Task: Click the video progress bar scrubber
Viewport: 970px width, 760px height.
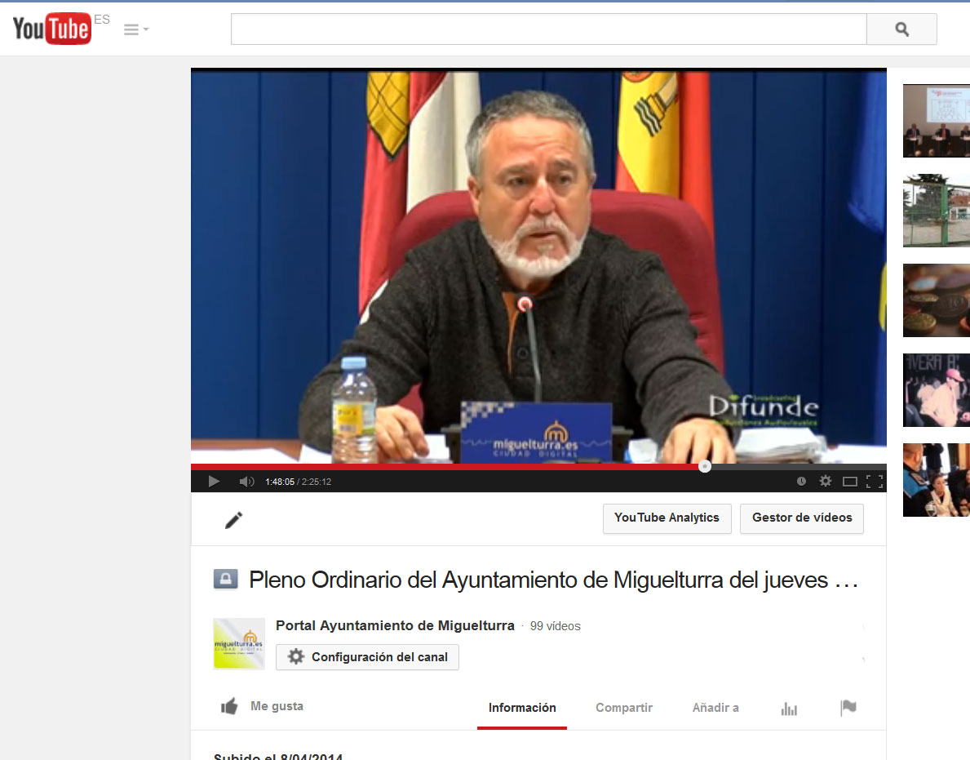Action: click(705, 466)
